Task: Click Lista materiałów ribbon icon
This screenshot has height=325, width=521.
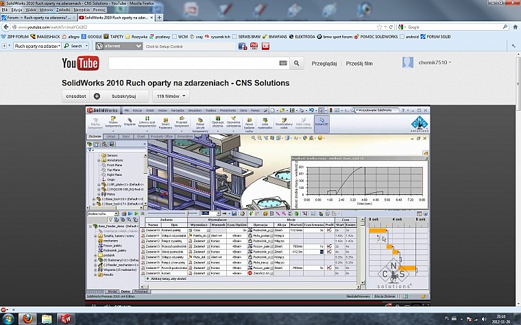Action: click(x=265, y=124)
